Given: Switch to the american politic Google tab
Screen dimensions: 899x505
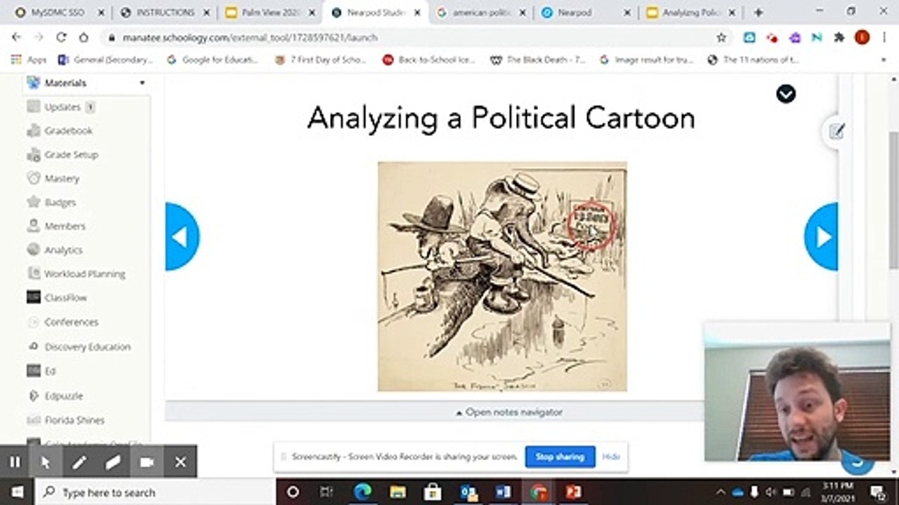Looking at the screenshot, I should [481, 13].
